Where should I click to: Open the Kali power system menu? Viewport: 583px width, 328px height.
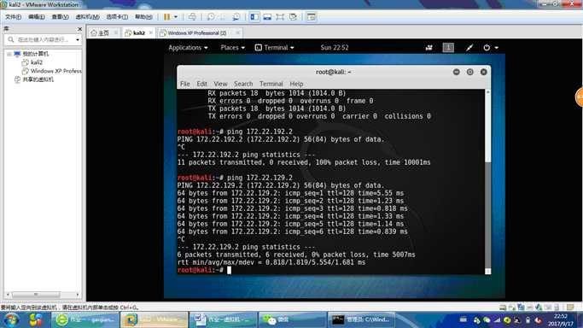[x=491, y=48]
